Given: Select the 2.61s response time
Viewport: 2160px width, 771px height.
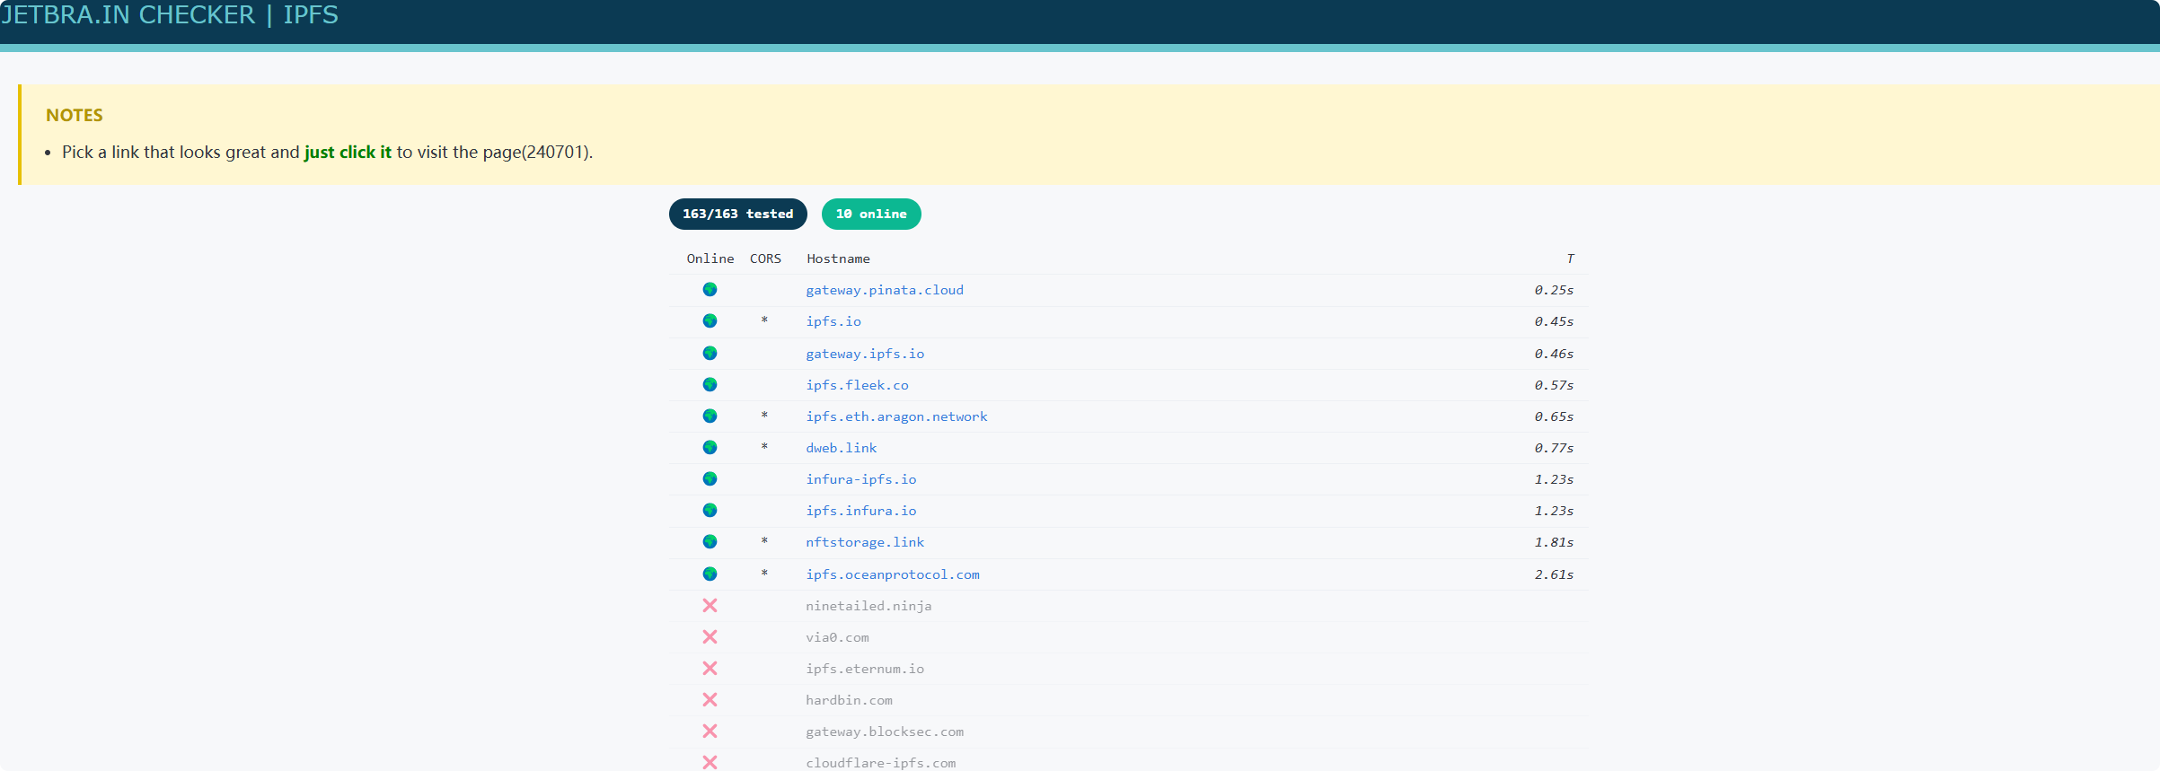Looking at the screenshot, I should coord(1554,574).
